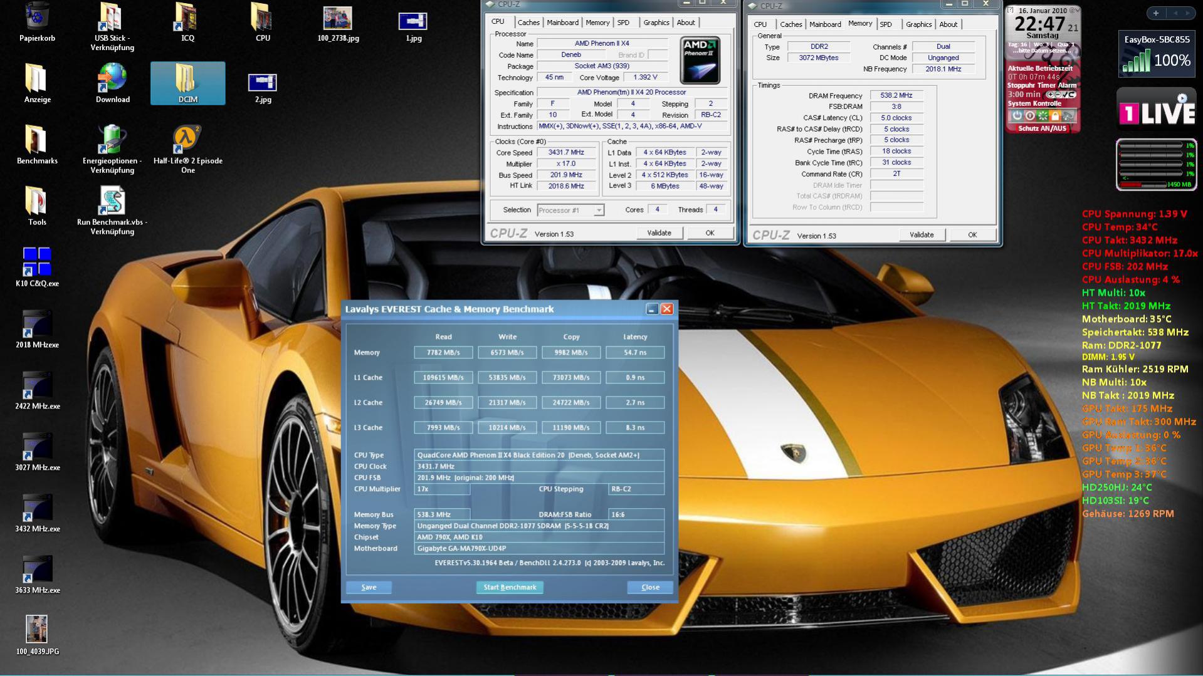Click the Core Speed value 3431.7 MHz
This screenshot has width=1203, height=676.
coord(566,152)
